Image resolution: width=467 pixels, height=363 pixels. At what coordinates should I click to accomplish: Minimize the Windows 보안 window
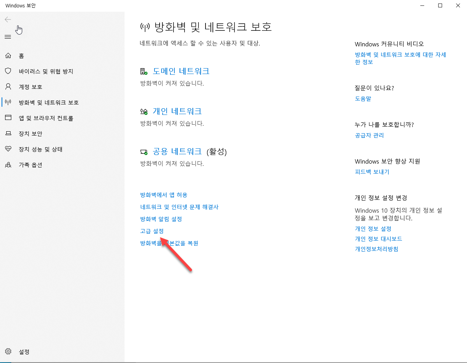point(422,5)
